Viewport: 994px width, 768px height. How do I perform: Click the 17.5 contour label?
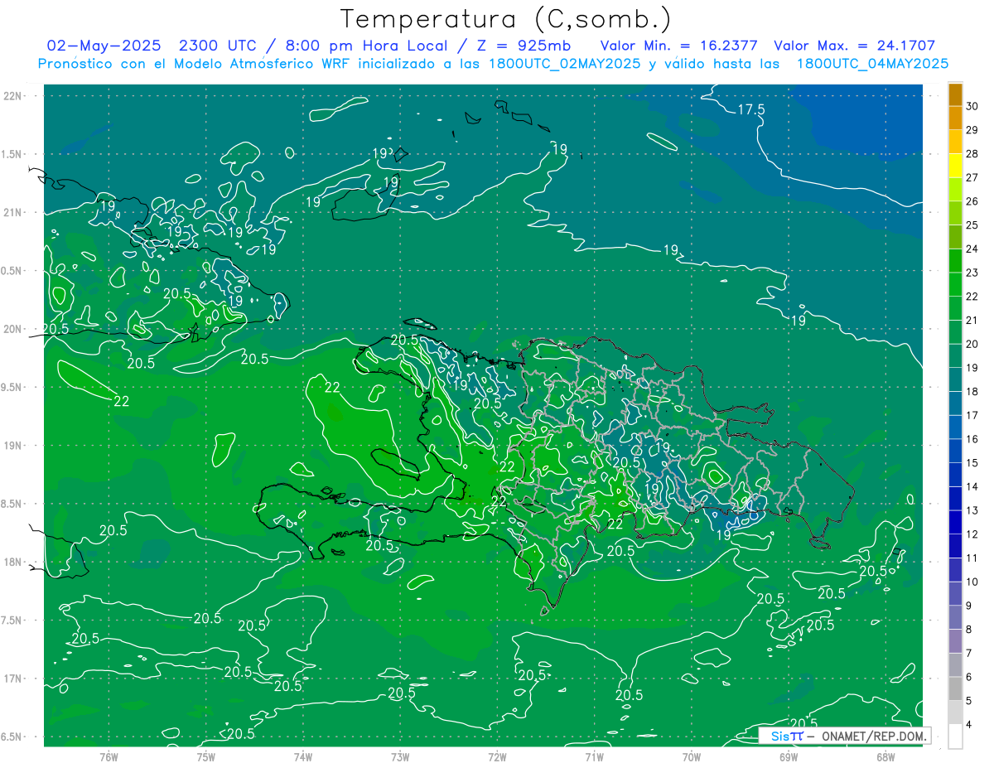click(x=750, y=109)
